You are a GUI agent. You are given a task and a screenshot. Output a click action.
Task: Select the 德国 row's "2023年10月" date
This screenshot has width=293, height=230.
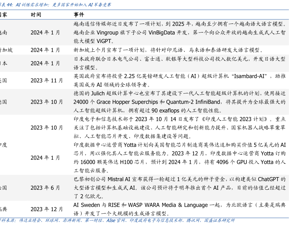tap(47, 102)
